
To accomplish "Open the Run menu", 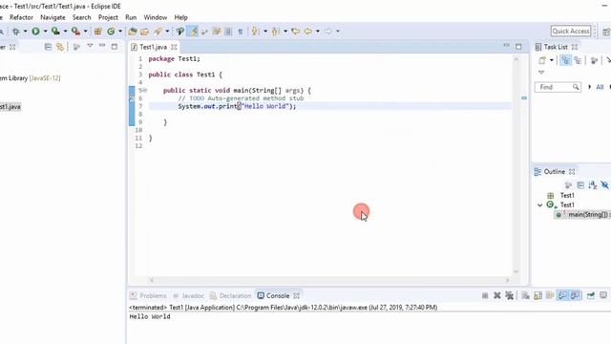I will coord(131,17).
